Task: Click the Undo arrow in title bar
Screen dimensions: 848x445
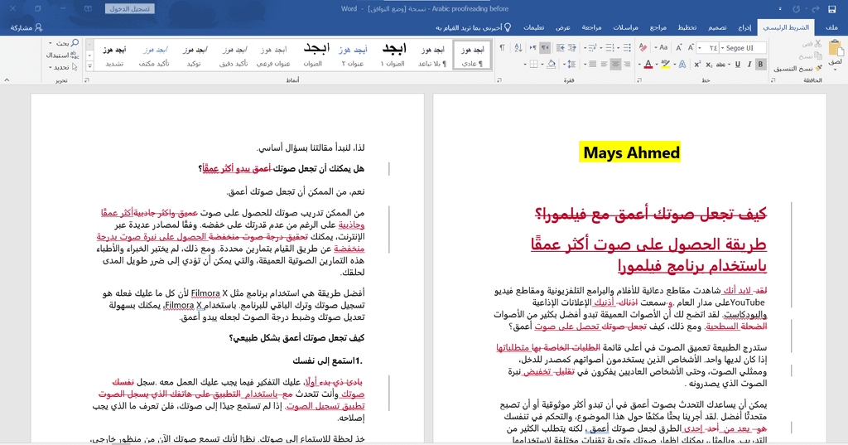Action: point(816,8)
